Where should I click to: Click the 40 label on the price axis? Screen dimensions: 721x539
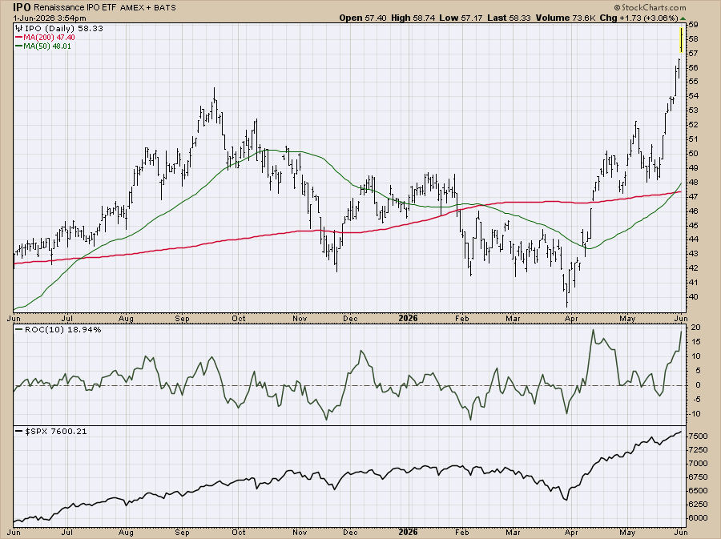693,297
